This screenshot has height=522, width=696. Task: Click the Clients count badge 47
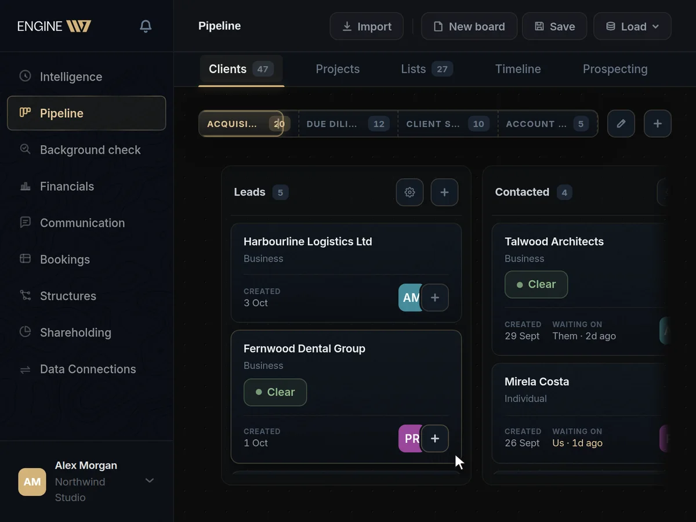tap(263, 69)
